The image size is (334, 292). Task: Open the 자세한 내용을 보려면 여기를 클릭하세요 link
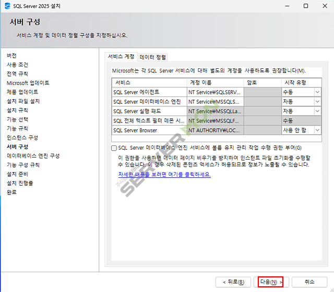(164, 175)
